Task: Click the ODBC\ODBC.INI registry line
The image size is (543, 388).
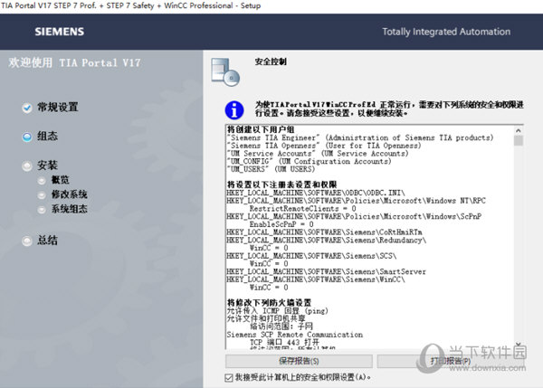Action: pos(316,193)
